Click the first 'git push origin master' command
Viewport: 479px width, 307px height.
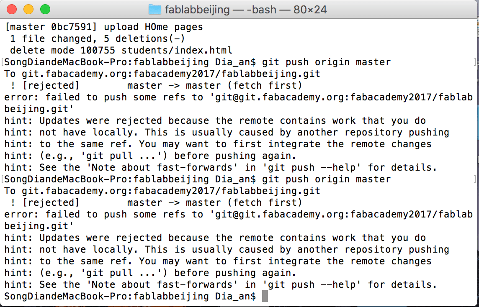[326, 62]
